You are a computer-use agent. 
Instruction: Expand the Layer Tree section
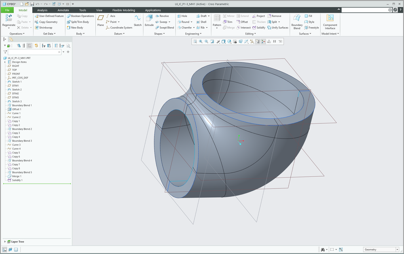[5, 241]
